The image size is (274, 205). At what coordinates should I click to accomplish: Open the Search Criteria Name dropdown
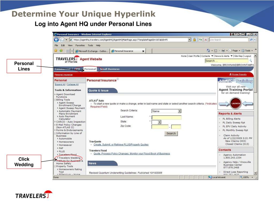(180, 111)
